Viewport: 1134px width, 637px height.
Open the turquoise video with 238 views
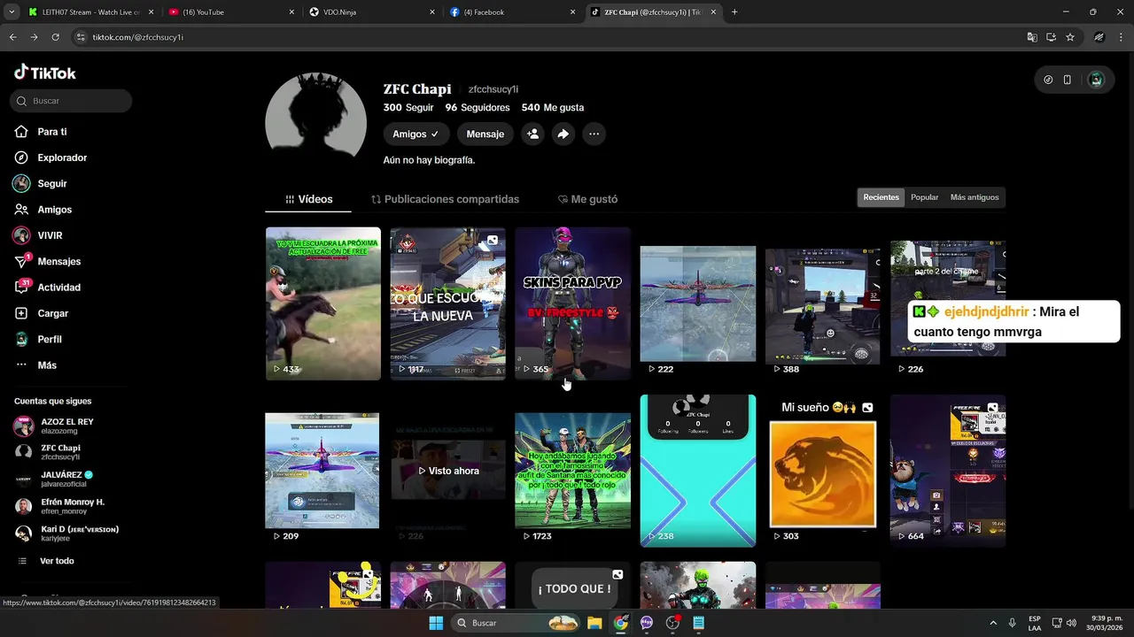(698, 471)
